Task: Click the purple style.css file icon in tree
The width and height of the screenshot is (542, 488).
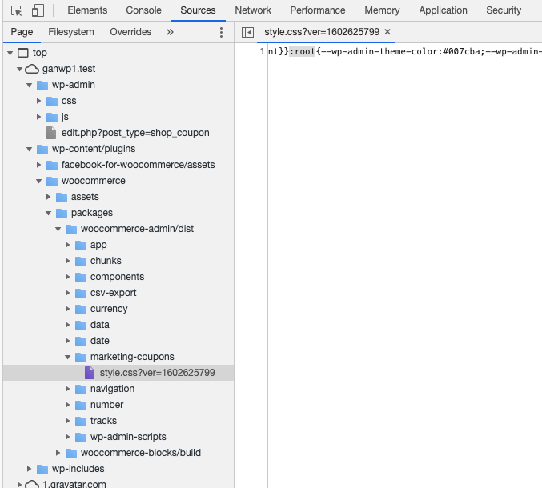Action: click(90, 373)
